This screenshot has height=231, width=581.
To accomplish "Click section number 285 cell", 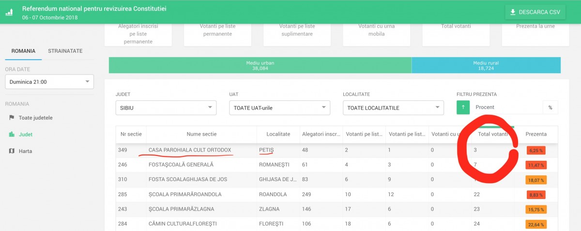I will (122, 194).
